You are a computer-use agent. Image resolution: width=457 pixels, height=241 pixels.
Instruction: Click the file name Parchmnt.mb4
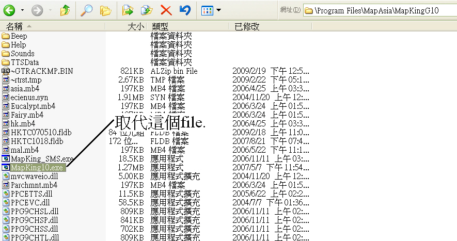coord(34,185)
